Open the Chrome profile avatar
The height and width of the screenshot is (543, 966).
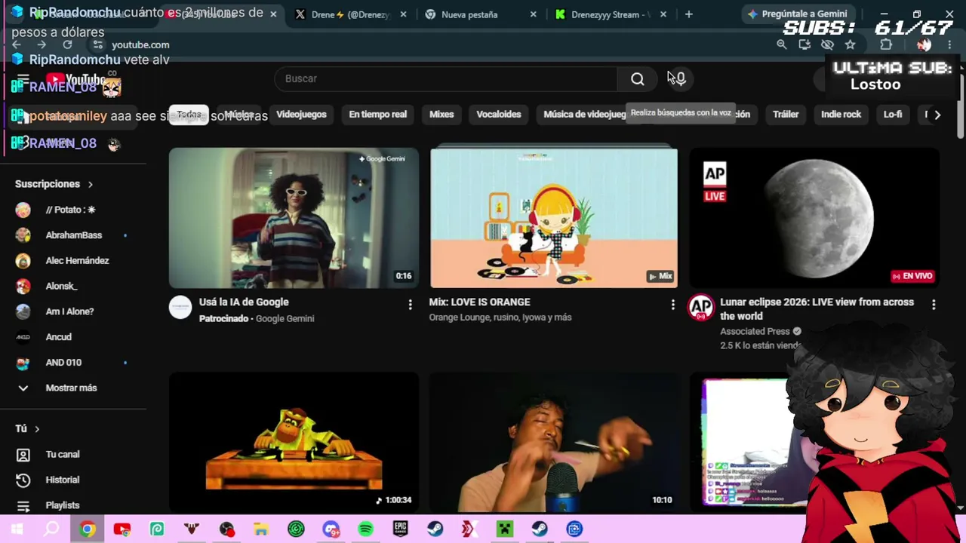click(924, 44)
